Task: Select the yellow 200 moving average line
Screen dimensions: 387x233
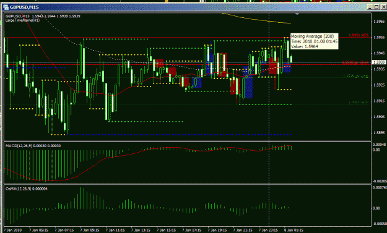Action: 257,19
